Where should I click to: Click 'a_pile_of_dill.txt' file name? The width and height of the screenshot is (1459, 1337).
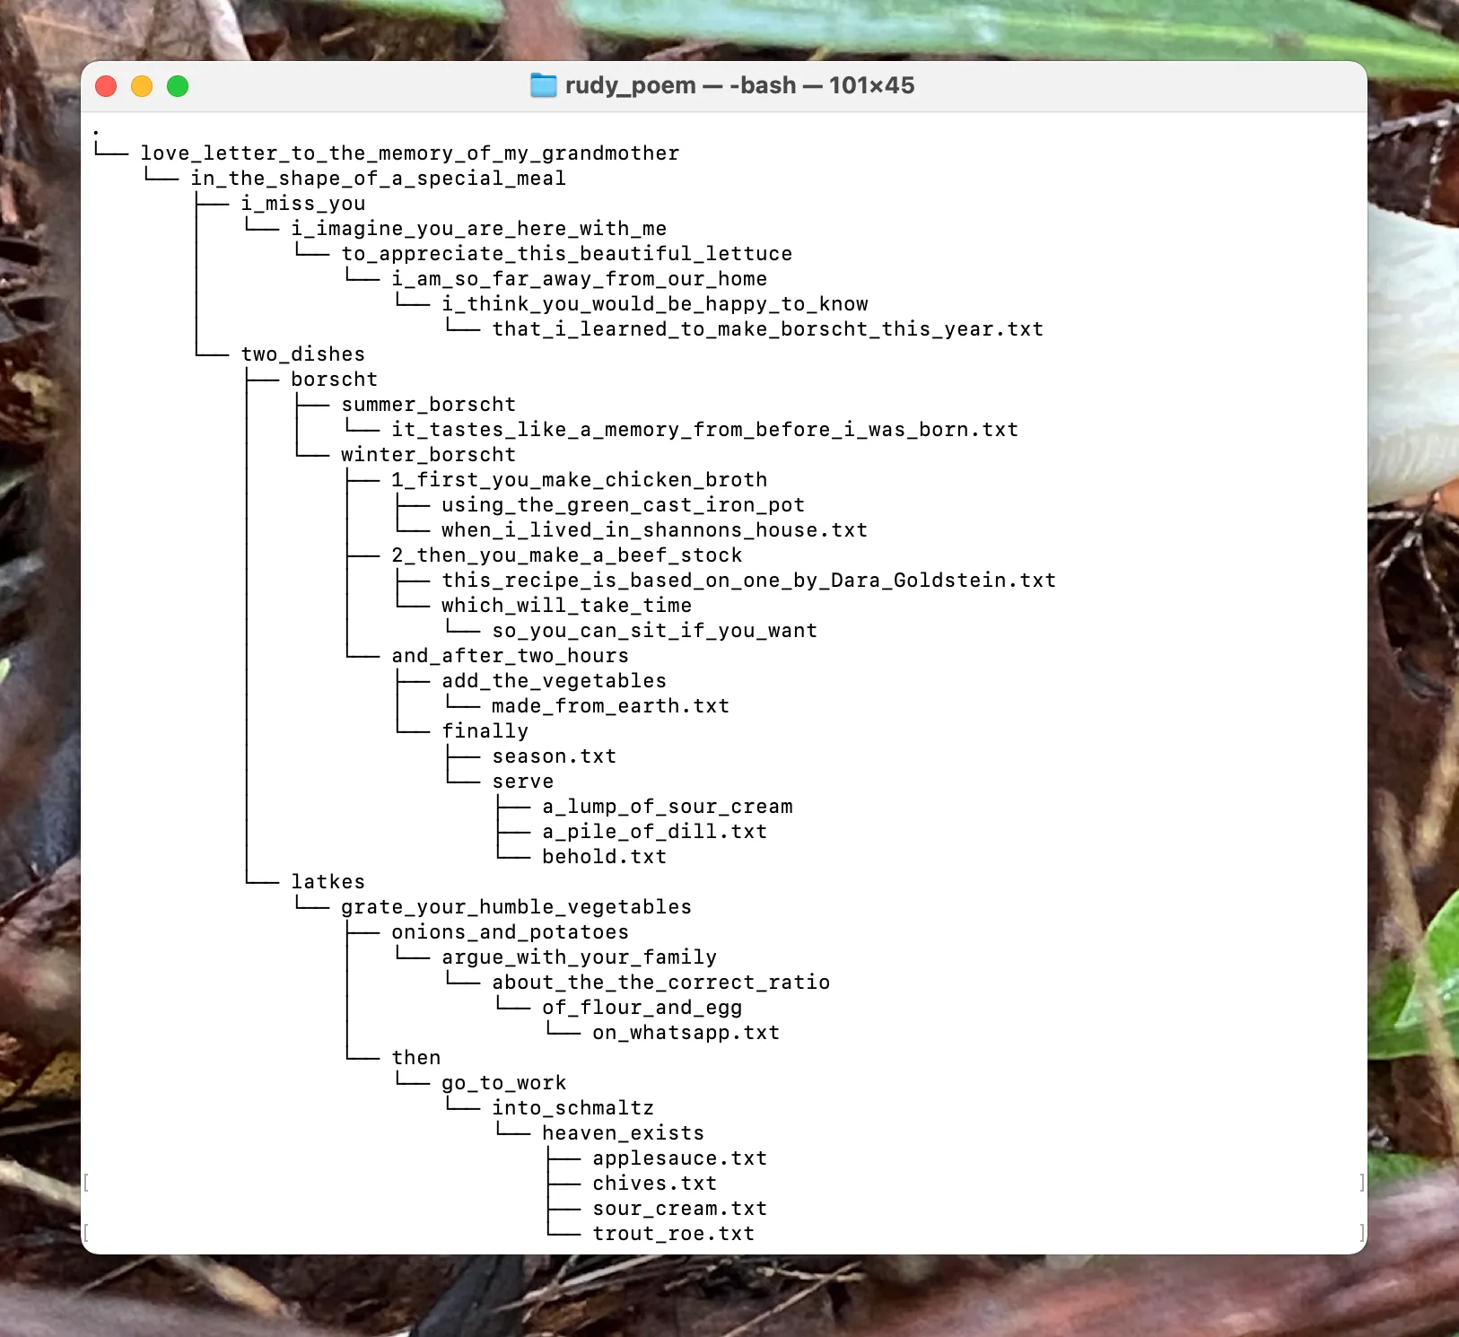[x=654, y=832]
